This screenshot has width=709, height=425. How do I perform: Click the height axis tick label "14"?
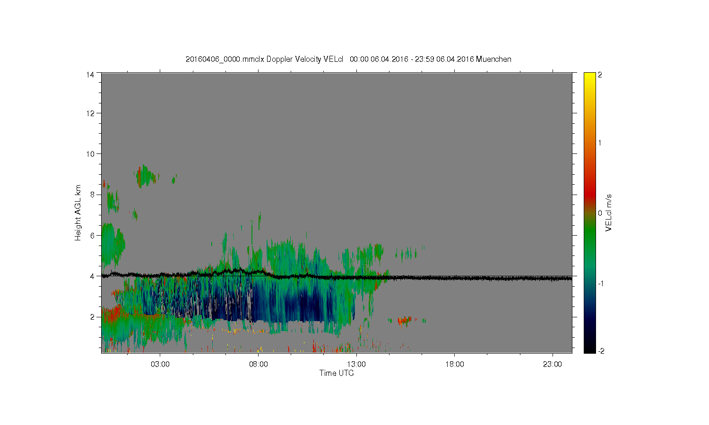(x=90, y=75)
